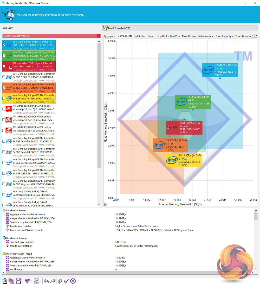Click the checkmark OK icon
Image resolution: width=260 pixels, height=284 pixels.
click(66, 281)
